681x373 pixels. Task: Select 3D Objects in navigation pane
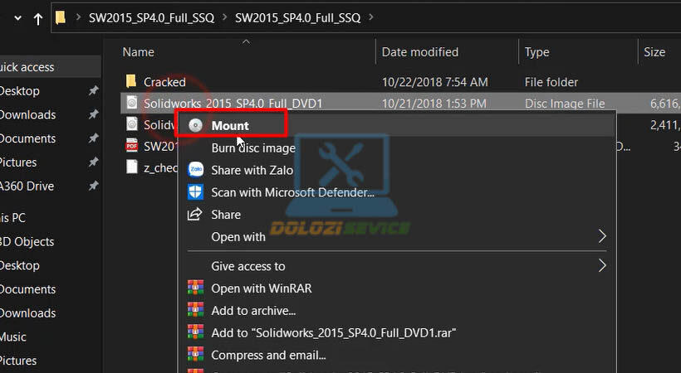27,242
